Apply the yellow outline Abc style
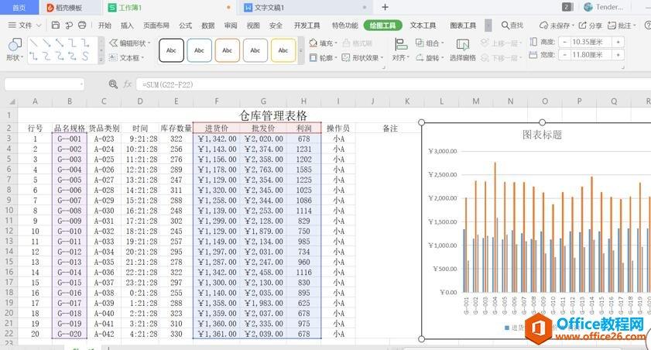Screen dimensions: 651x350 283,50
